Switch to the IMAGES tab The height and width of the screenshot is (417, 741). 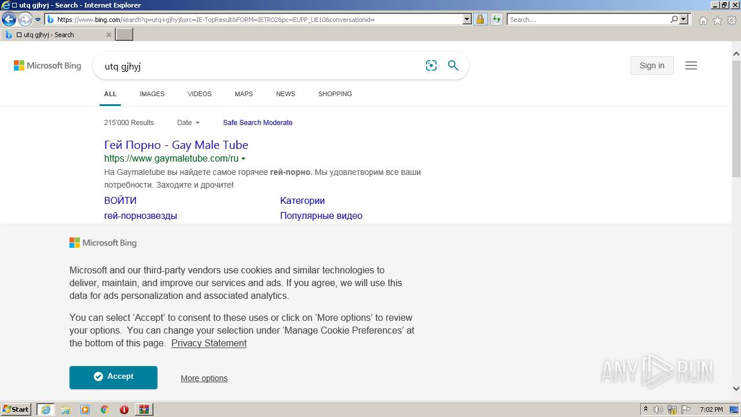click(x=152, y=94)
